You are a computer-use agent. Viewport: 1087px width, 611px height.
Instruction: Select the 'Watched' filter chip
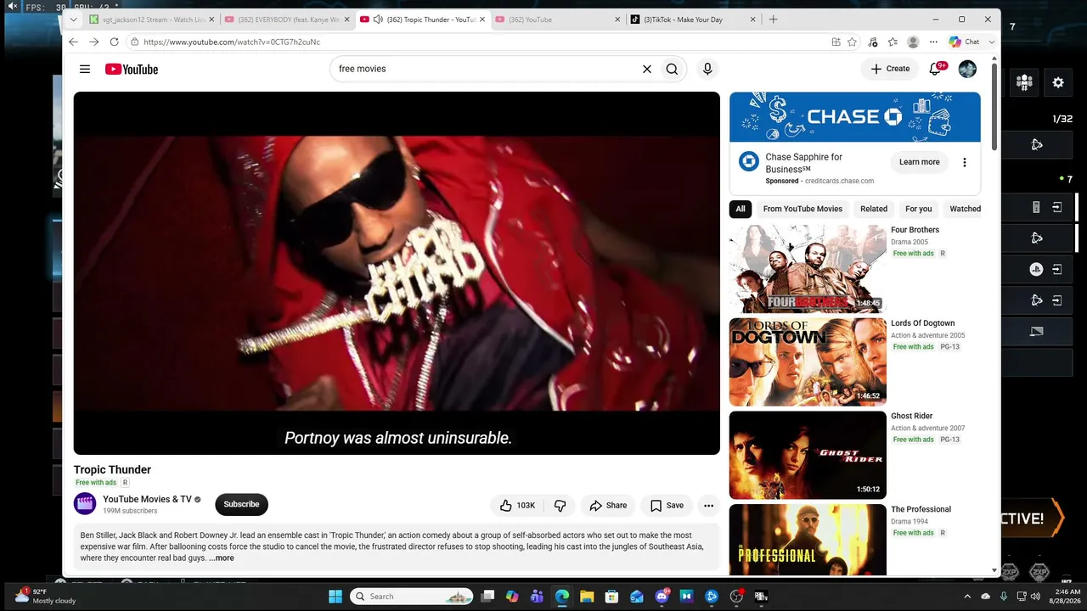click(965, 209)
